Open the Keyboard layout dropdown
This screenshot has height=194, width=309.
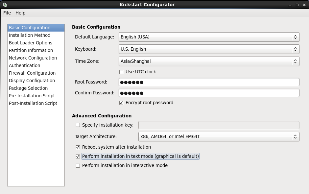pos(209,49)
